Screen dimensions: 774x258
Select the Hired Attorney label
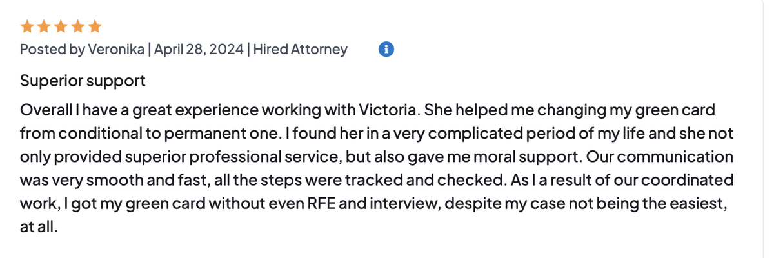pos(300,50)
